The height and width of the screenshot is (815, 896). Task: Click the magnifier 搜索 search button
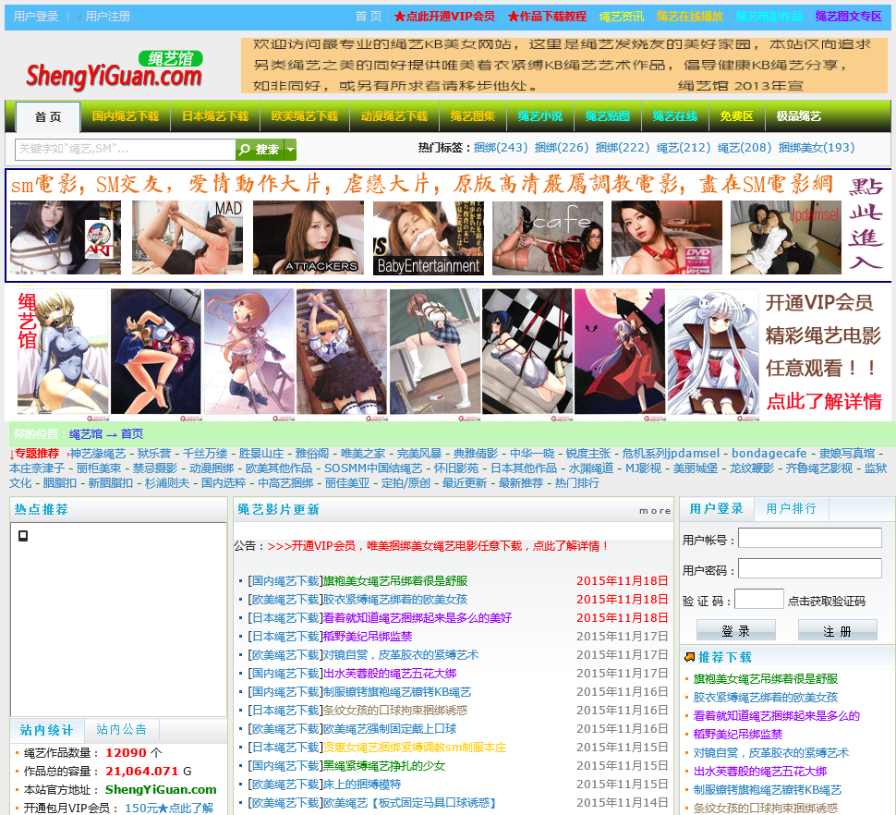260,149
